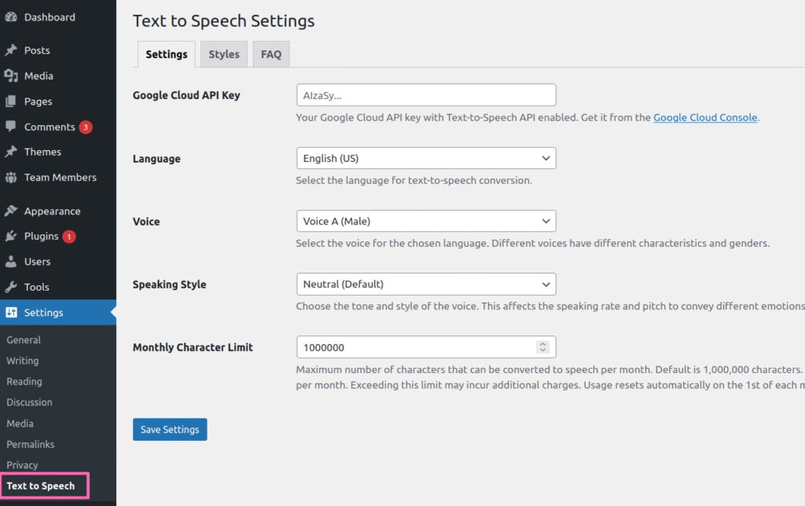This screenshot has height=506, width=805.
Task: Click the Text to Speech Settings heading
Action: [224, 21]
